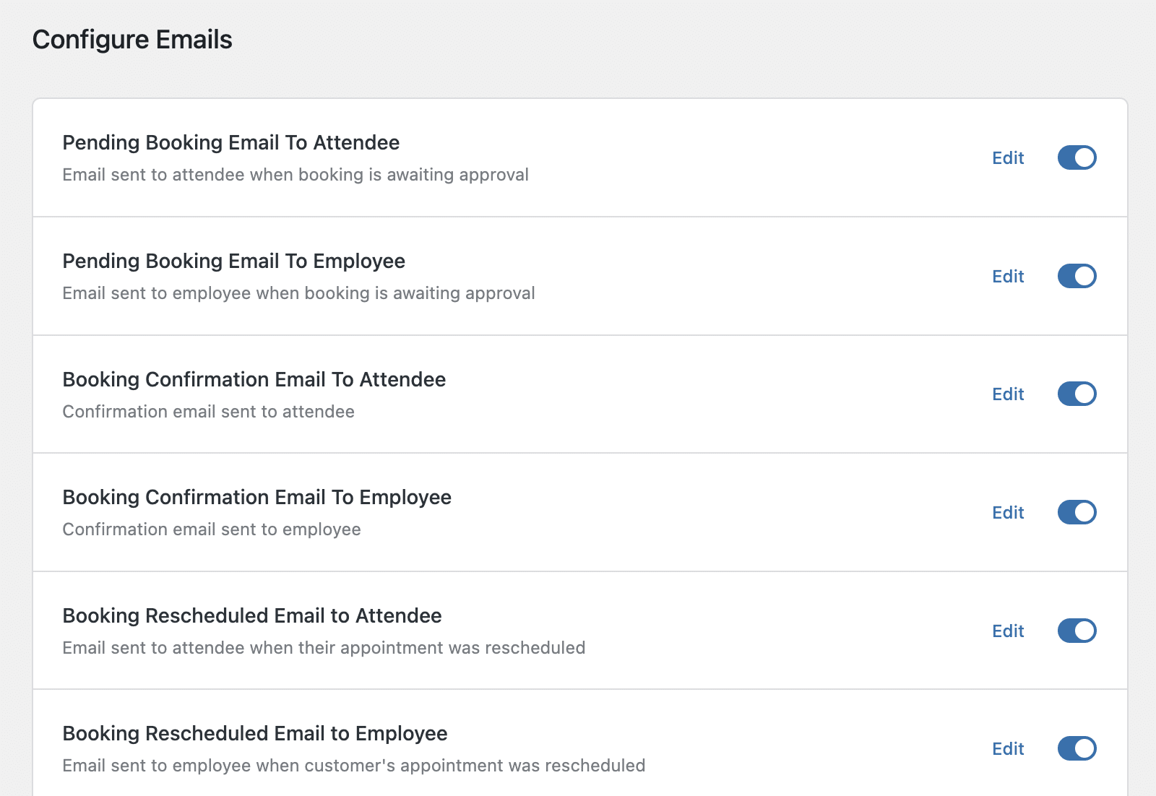Select the Booking Rescheduled Email to Attendee row
Screen dimensions: 1156x796
252,615
